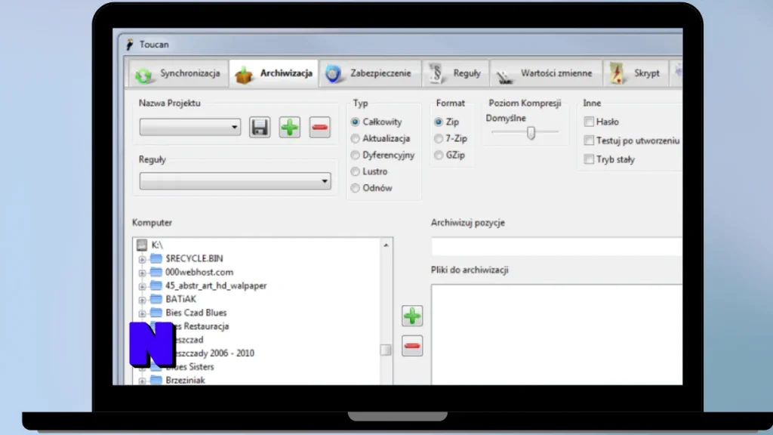Expand the BATiAK tree node

[x=142, y=299]
